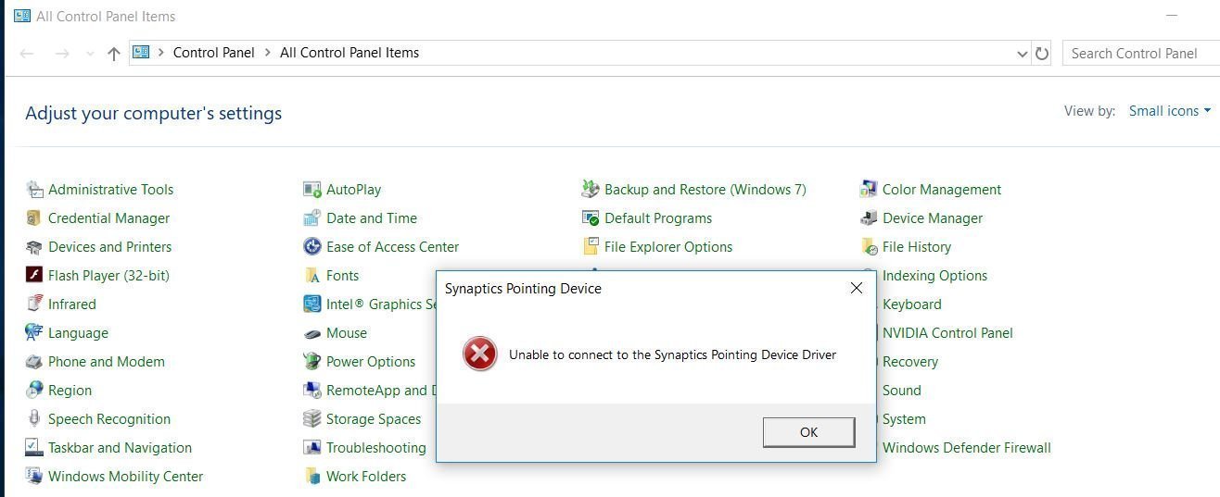Image resolution: width=1220 pixels, height=497 pixels.
Task: Open the Credential Manager icon
Action: 34,218
